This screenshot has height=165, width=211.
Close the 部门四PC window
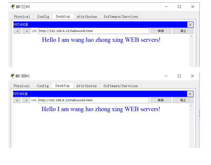click(192, 76)
